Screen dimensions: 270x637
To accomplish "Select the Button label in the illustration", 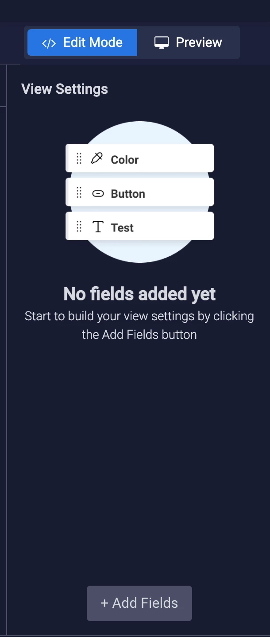I will tap(128, 194).
